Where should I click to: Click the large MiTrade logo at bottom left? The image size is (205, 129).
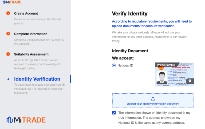pos(26,120)
